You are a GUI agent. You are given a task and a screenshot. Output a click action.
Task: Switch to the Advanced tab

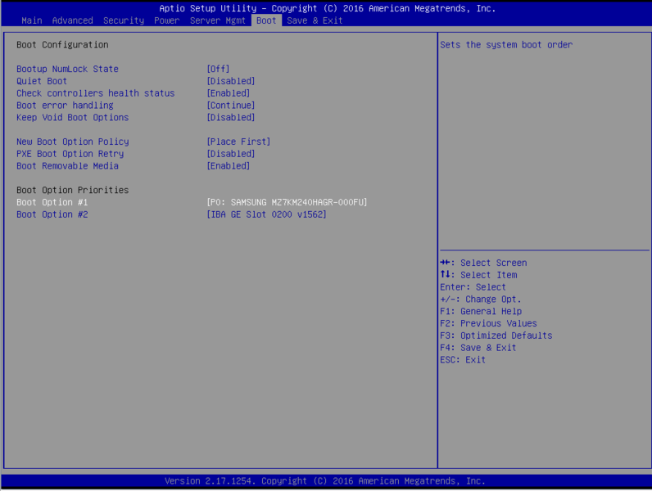tap(73, 20)
